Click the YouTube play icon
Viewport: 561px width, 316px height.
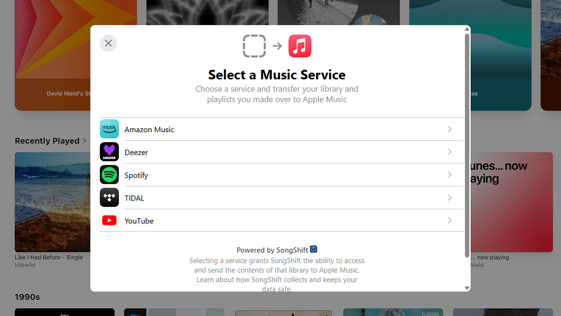[109, 220]
